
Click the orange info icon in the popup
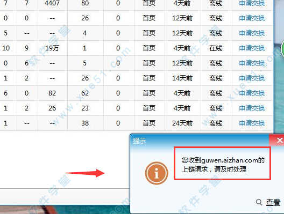pyautogui.click(x=157, y=173)
